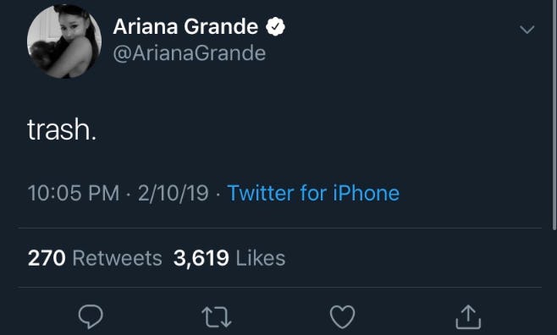Viewport: 557px width, 335px height.
Task: Open the Ariana Grande display name
Action: click(185, 26)
